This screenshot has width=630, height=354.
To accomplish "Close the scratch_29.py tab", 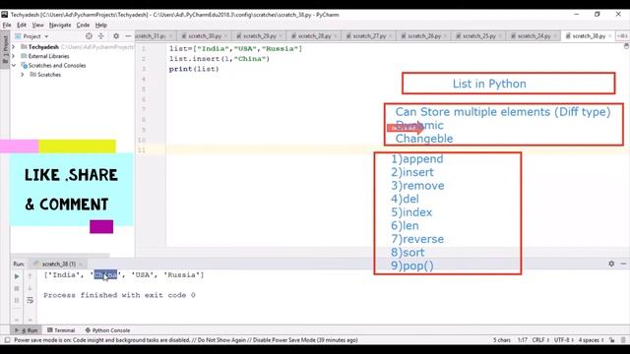I will point(281,36).
